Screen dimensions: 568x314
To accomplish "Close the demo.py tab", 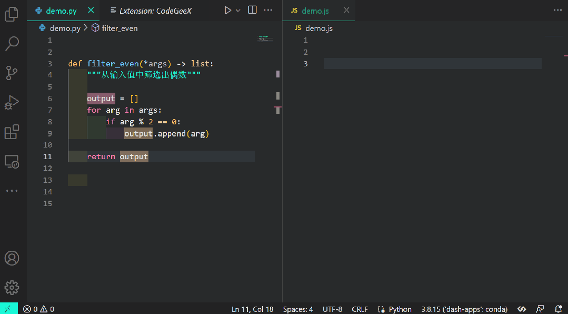I will (x=91, y=11).
